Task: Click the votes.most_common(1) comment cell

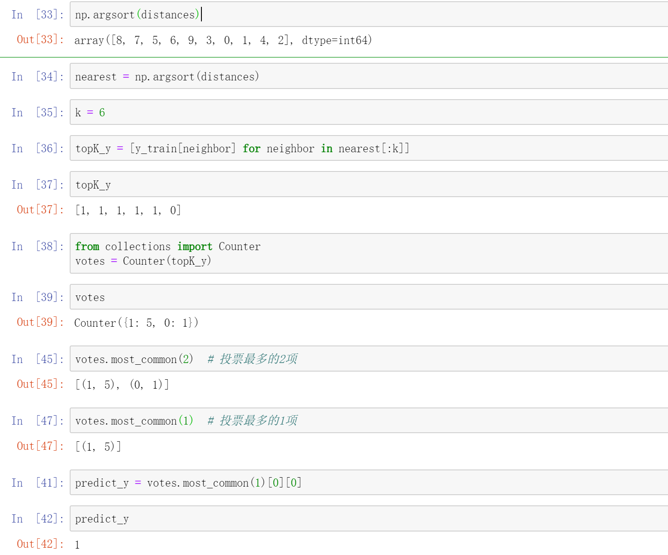Action: tap(368, 421)
